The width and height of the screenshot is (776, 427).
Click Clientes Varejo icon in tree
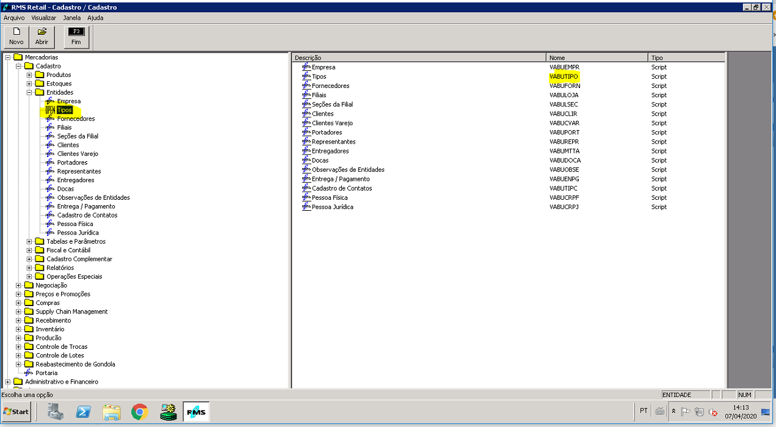[50, 154]
